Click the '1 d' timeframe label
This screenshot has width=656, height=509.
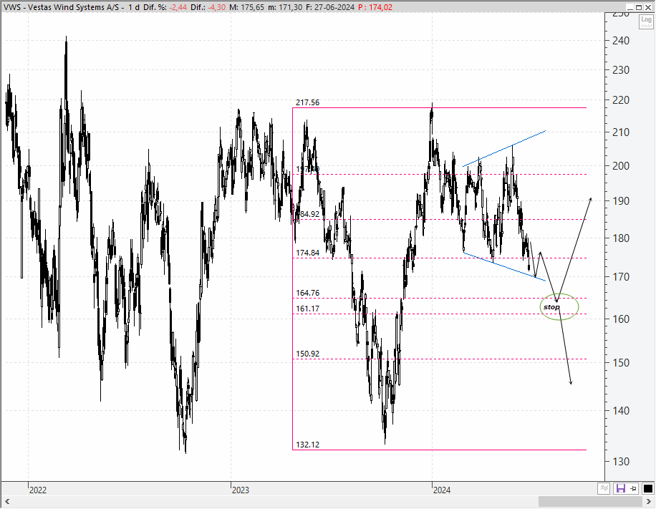click(x=134, y=7)
